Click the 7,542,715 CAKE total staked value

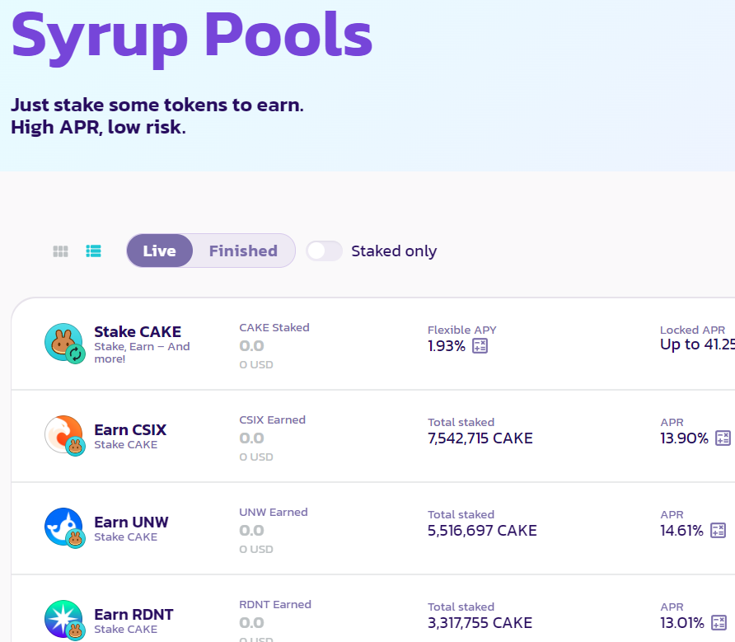click(x=480, y=438)
